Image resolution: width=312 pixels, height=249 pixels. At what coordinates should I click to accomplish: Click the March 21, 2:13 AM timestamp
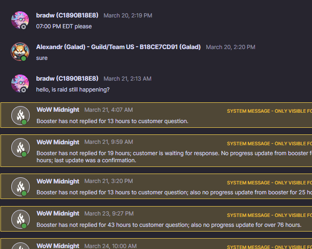pos(127,79)
